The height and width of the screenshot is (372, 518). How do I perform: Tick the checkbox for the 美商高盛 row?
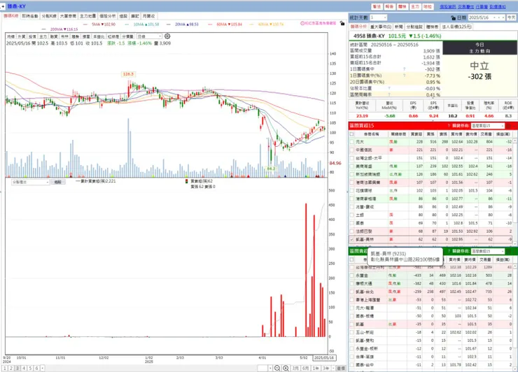(x=352, y=166)
